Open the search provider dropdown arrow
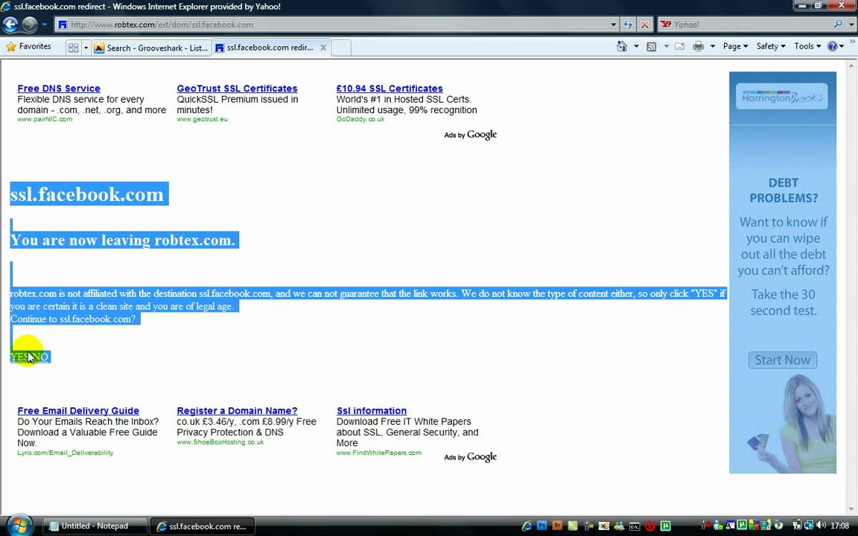The image size is (858, 536). [851, 25]
